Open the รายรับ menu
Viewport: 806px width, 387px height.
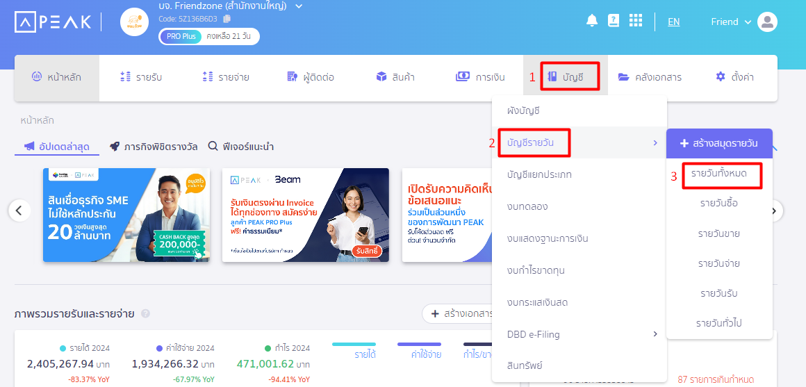(141, 78)
